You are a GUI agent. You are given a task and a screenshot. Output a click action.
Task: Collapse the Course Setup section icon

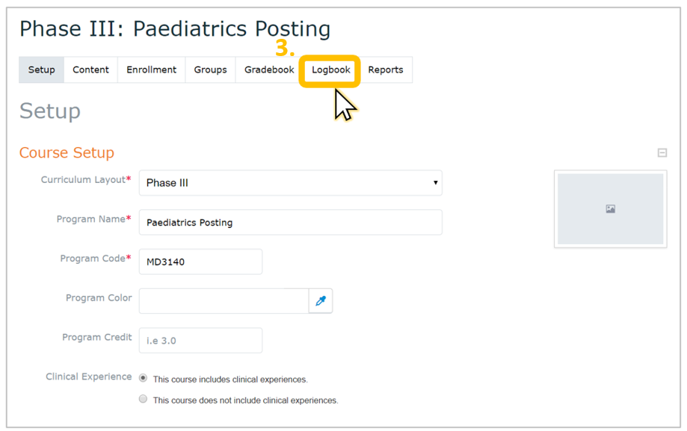point(662,153)
